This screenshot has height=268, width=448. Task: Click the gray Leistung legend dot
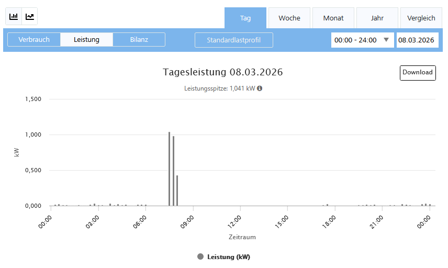tap(200, 257)
